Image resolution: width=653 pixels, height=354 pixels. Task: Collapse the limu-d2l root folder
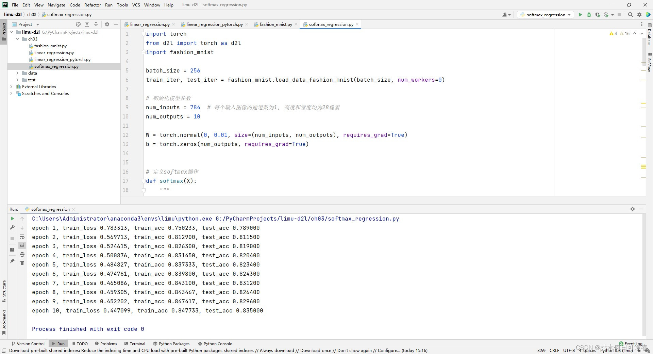tap(12, 32)
